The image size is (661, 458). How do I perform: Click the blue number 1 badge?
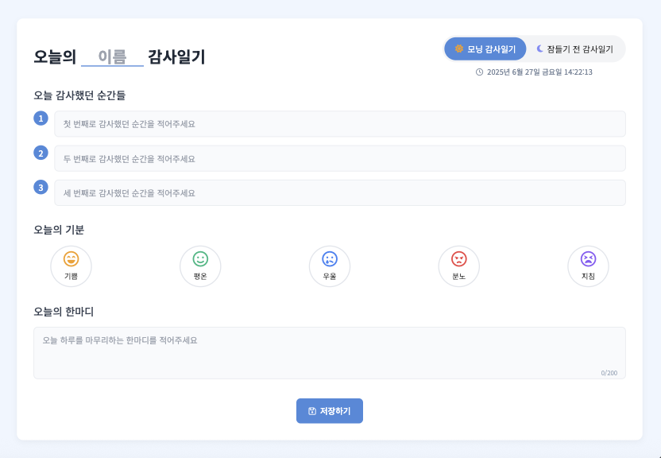[x=40, y=119]
